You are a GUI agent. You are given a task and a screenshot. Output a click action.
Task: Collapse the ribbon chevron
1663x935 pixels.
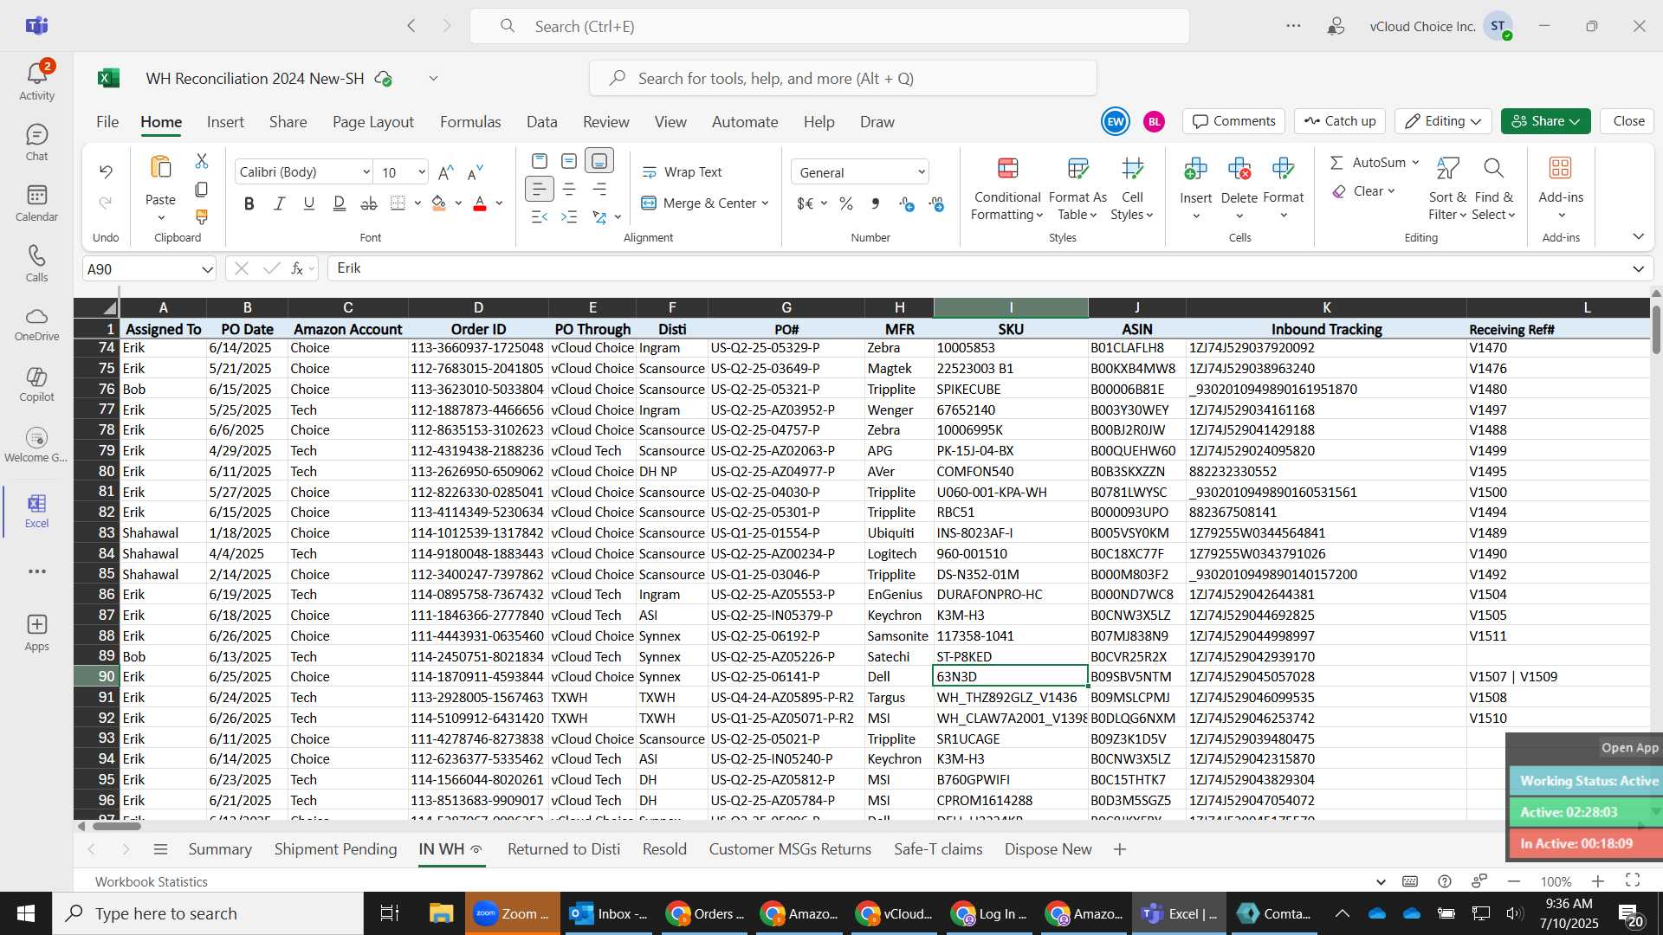click(1638, 236)
